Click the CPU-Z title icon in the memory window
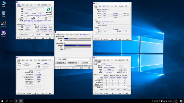The width and height of the screenshot is (184, 103). pos(17,58)
